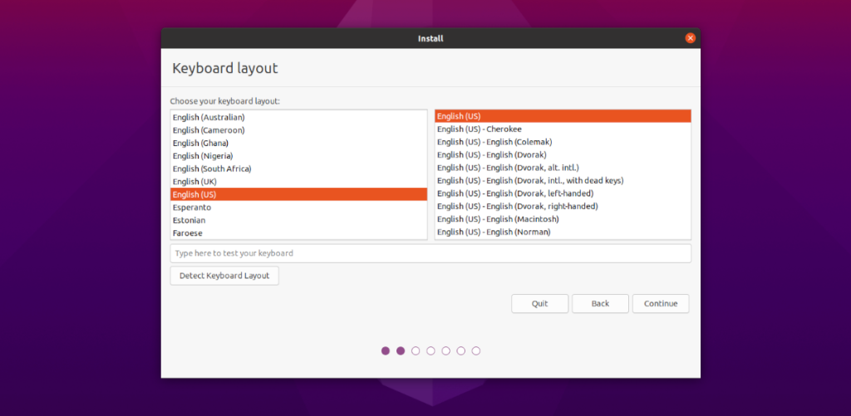This screenshot has height=416, width=851.
Task: Select English (Cameroon) layout
Action: 298,130
